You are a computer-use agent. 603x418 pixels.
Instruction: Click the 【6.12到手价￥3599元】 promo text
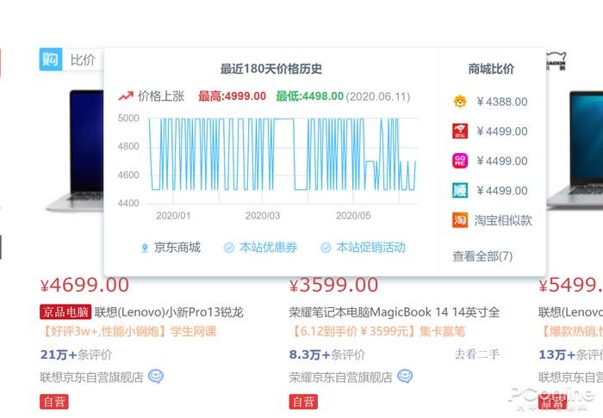pyautogui.click(x=351, y=331)
